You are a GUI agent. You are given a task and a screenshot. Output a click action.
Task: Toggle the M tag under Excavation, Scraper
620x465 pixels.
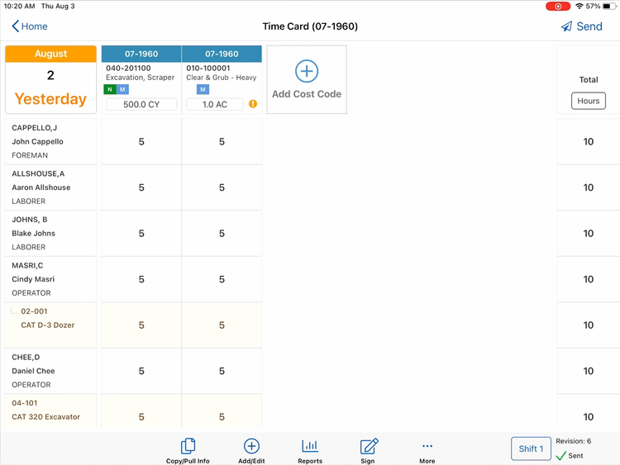pos(122,89)
